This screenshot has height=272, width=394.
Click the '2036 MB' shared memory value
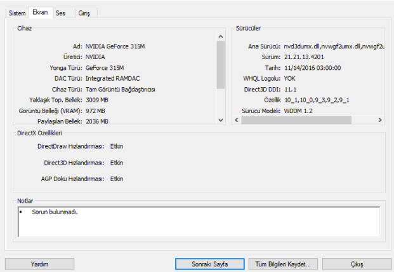[97, 121]
